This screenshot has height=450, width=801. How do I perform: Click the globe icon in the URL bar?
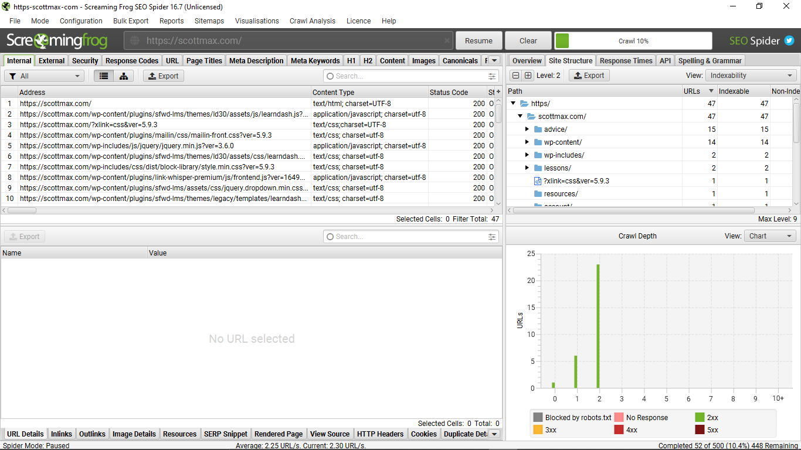135,40
